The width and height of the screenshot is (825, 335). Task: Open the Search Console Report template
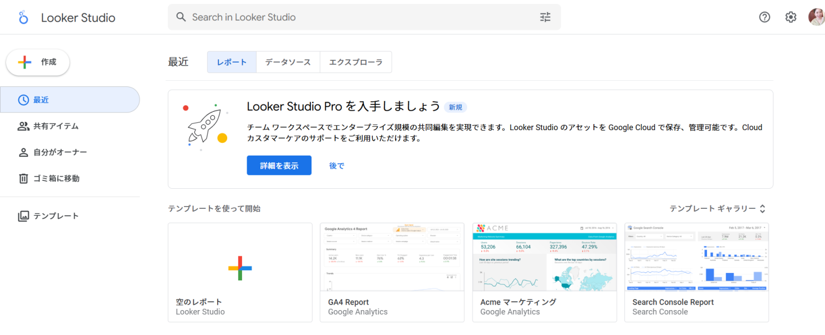tap(696, 272)
